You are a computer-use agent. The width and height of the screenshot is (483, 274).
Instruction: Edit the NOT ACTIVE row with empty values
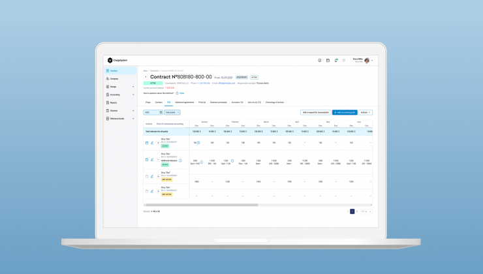coord(152,191)
